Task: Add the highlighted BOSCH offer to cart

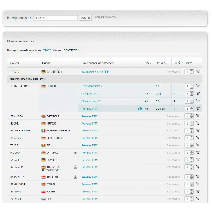Action: click(x=198, y=109)
